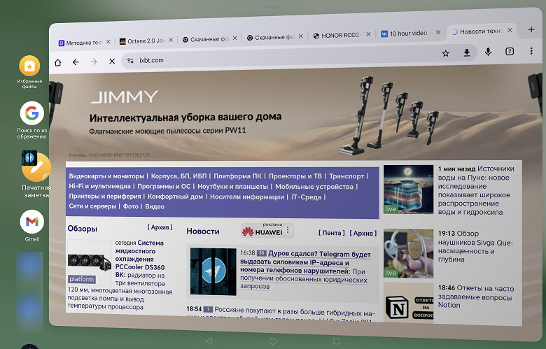Screen dimensions: 546x349
Task: Switch to the first Скачанные фай tab
Action: click(206, 39)
